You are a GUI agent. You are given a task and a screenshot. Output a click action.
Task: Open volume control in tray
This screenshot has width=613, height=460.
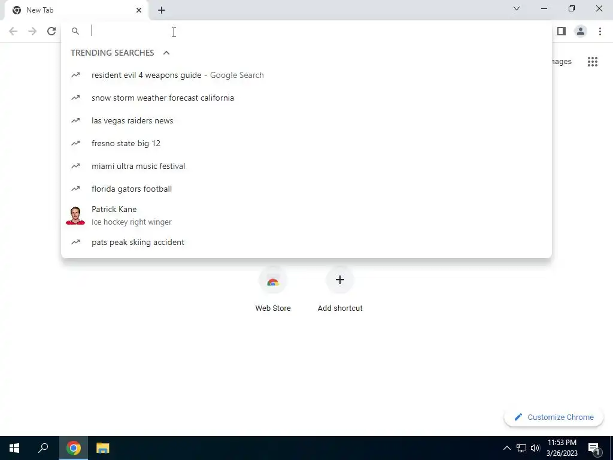[x=535, y=448]
